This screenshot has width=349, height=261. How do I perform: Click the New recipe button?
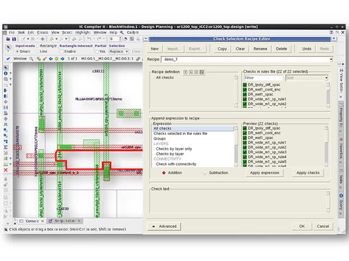(155, 49)
